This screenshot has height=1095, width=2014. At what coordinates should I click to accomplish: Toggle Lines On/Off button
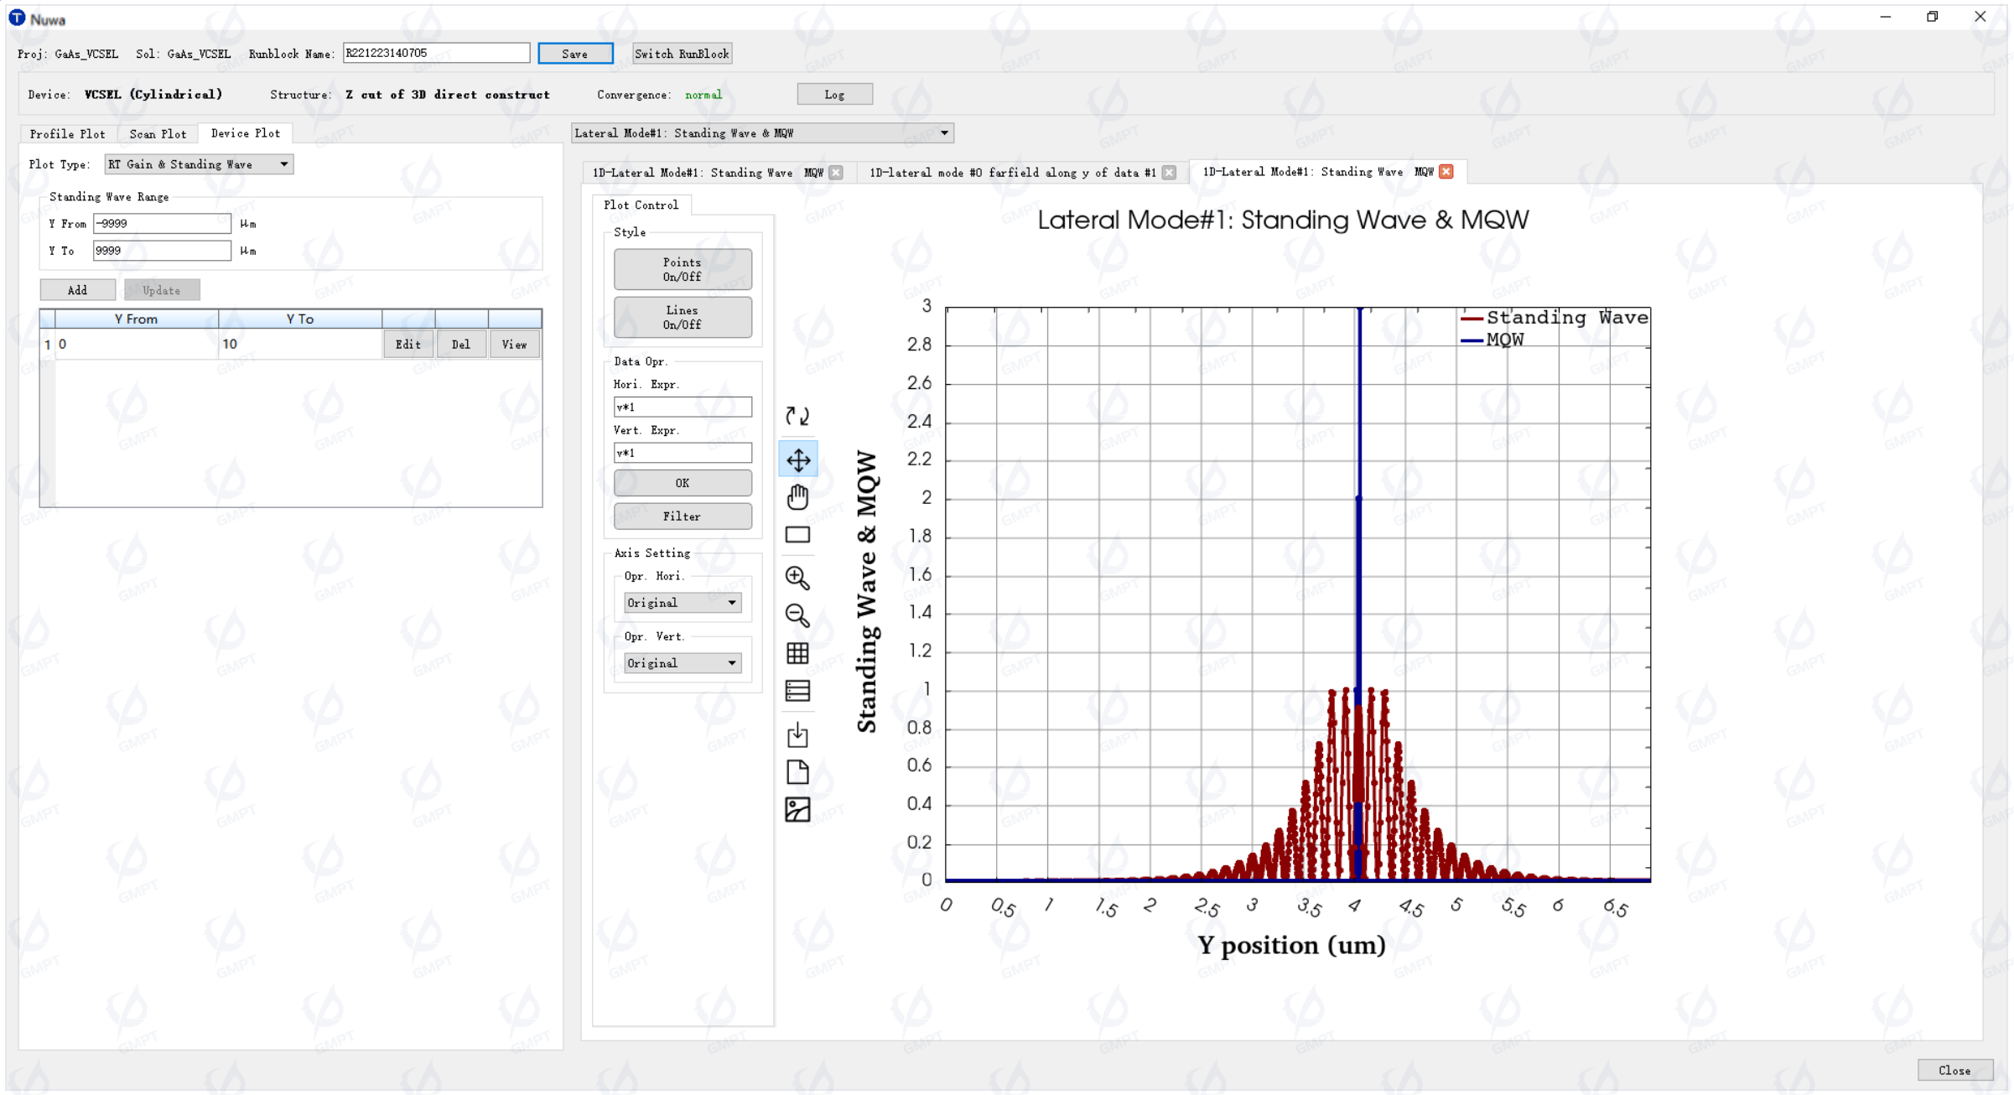(682, 317)
